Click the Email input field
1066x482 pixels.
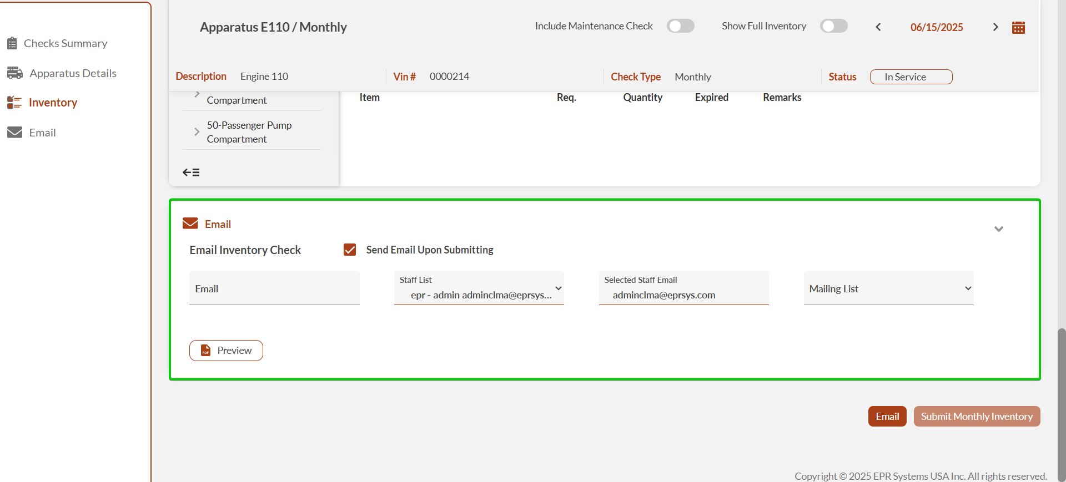(274, 288)
